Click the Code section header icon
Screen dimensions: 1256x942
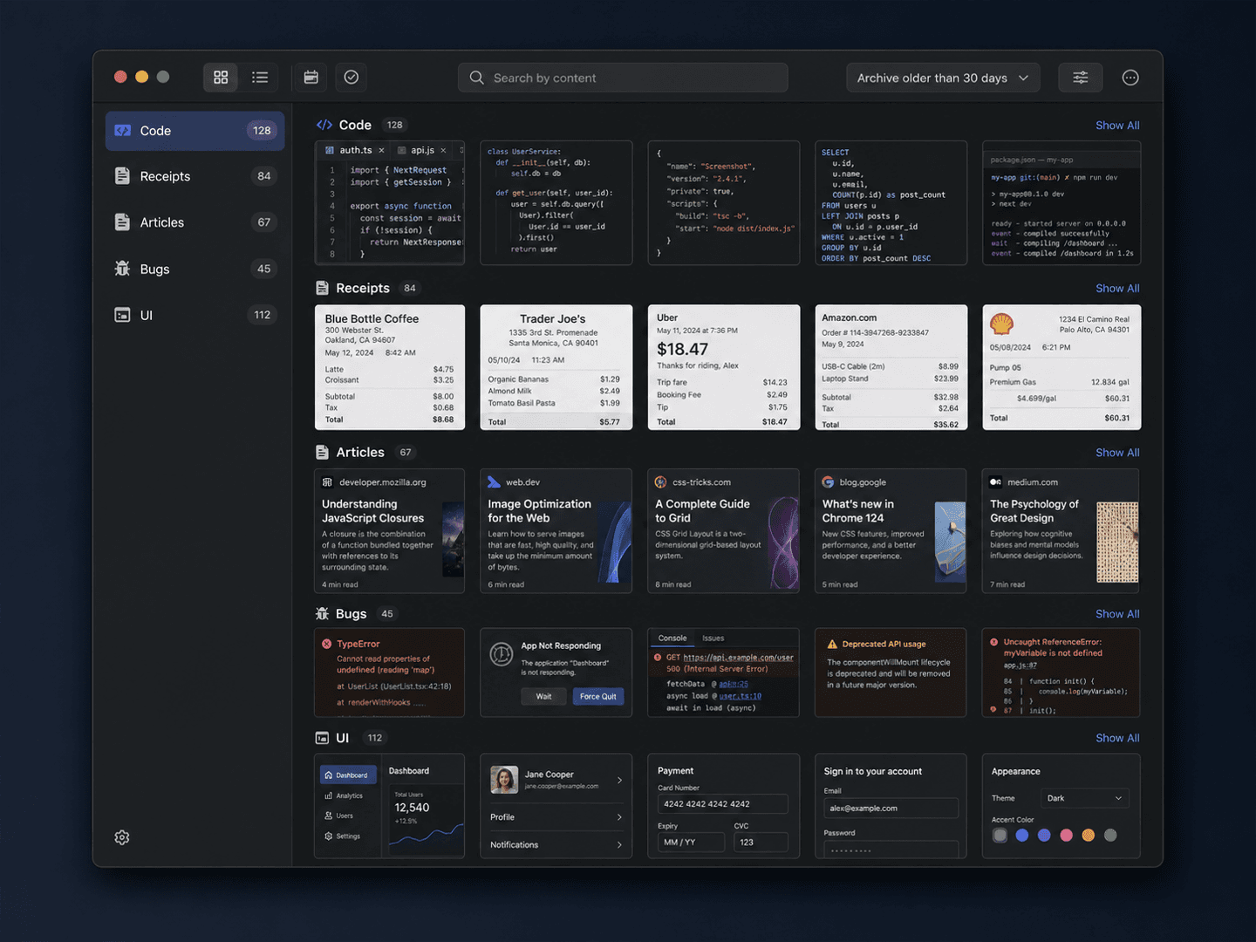[x=324, y=125]
